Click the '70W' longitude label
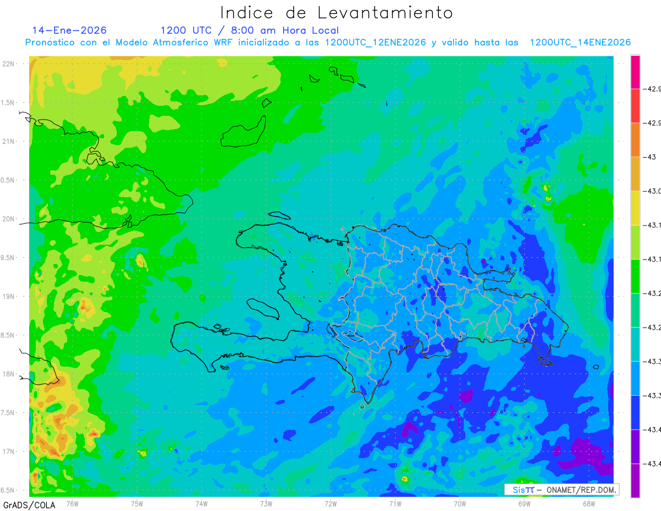This screenshot has height=511, width=661. (460, 503)
